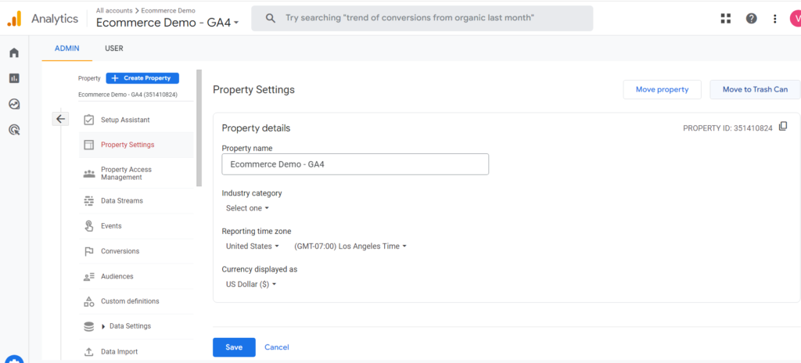Open the Reports bar chart icon

pyautogui.click(x=14, y=78)
